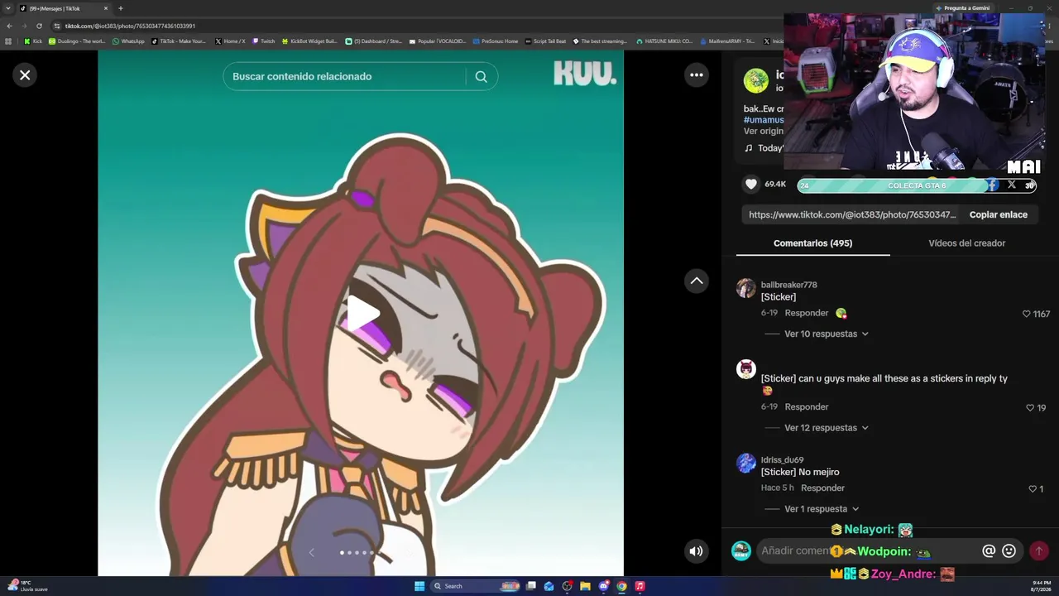Open 'The best streaming...' bookmark
This screenshot has height=596, width=1059.
[x=600, y=41]
